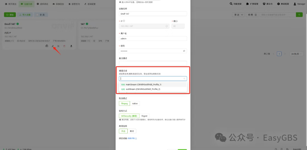The width and height of the screenshot is (307, 150).
Task: Click the edit pencil on Onvif-147 card
Action: click(x=53, y=46)
